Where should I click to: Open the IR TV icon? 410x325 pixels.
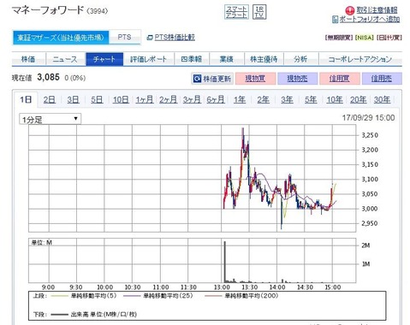coord(259,12)
